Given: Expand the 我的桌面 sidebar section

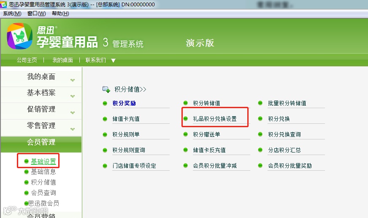Looking at the screenshot, I should pos(41,77).
